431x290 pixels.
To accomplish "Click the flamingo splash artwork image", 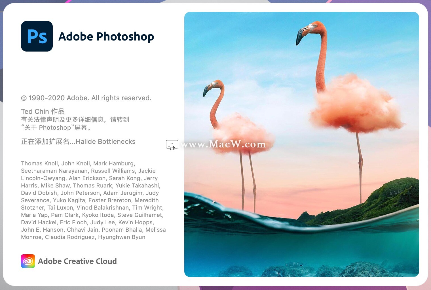I will [x=302, y=144].
